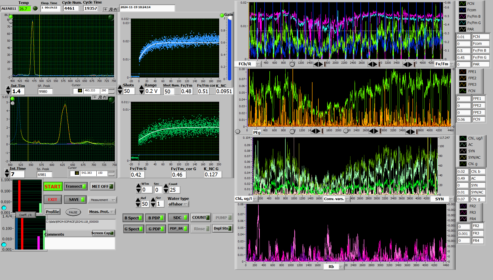Screen dimensions: 493x280
Task: Toggle the MET OFF switch
Action: pos(102,186)
